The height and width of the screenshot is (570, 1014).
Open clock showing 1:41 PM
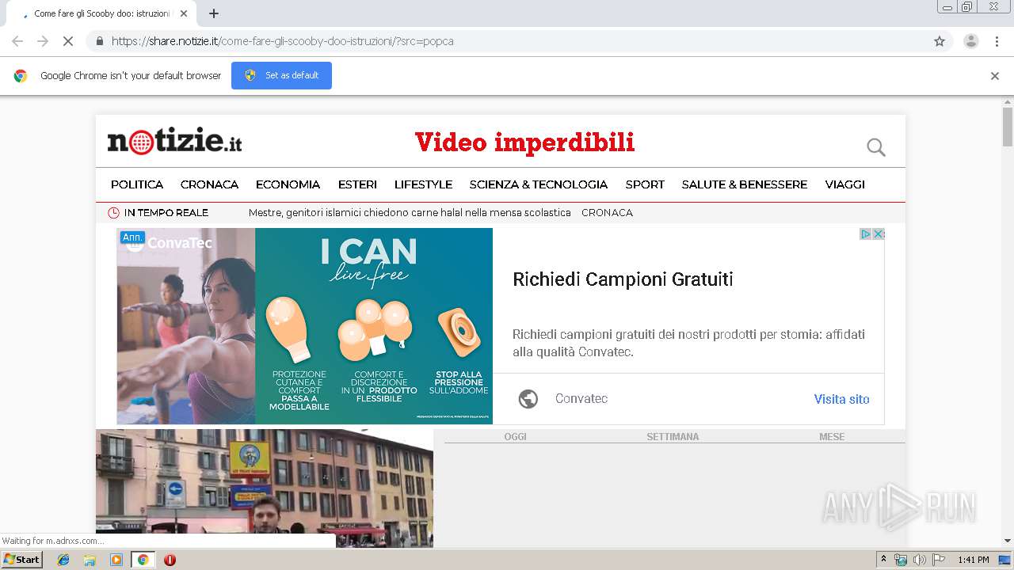pyautogui.click(x=974, y=560)
